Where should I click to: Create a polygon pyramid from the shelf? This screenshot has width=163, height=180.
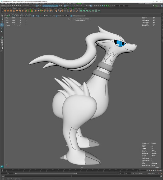23,11
